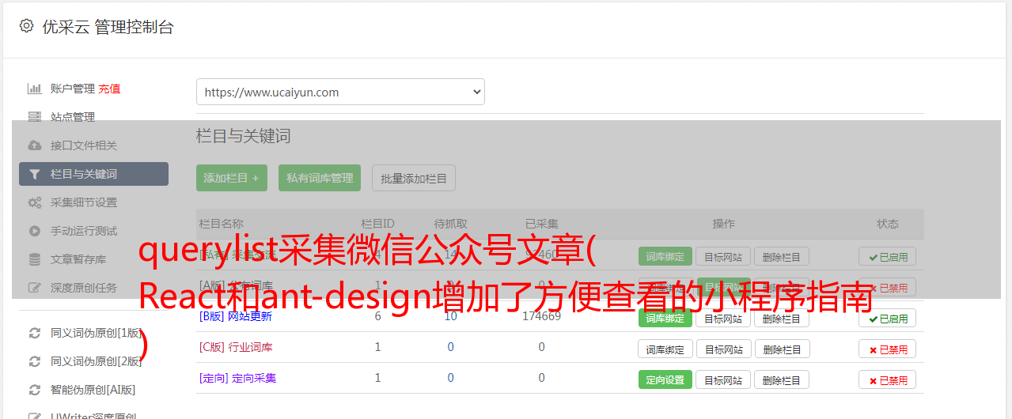
Task: Click the 栏目与关键词 page heading
Action: (244, 136)
